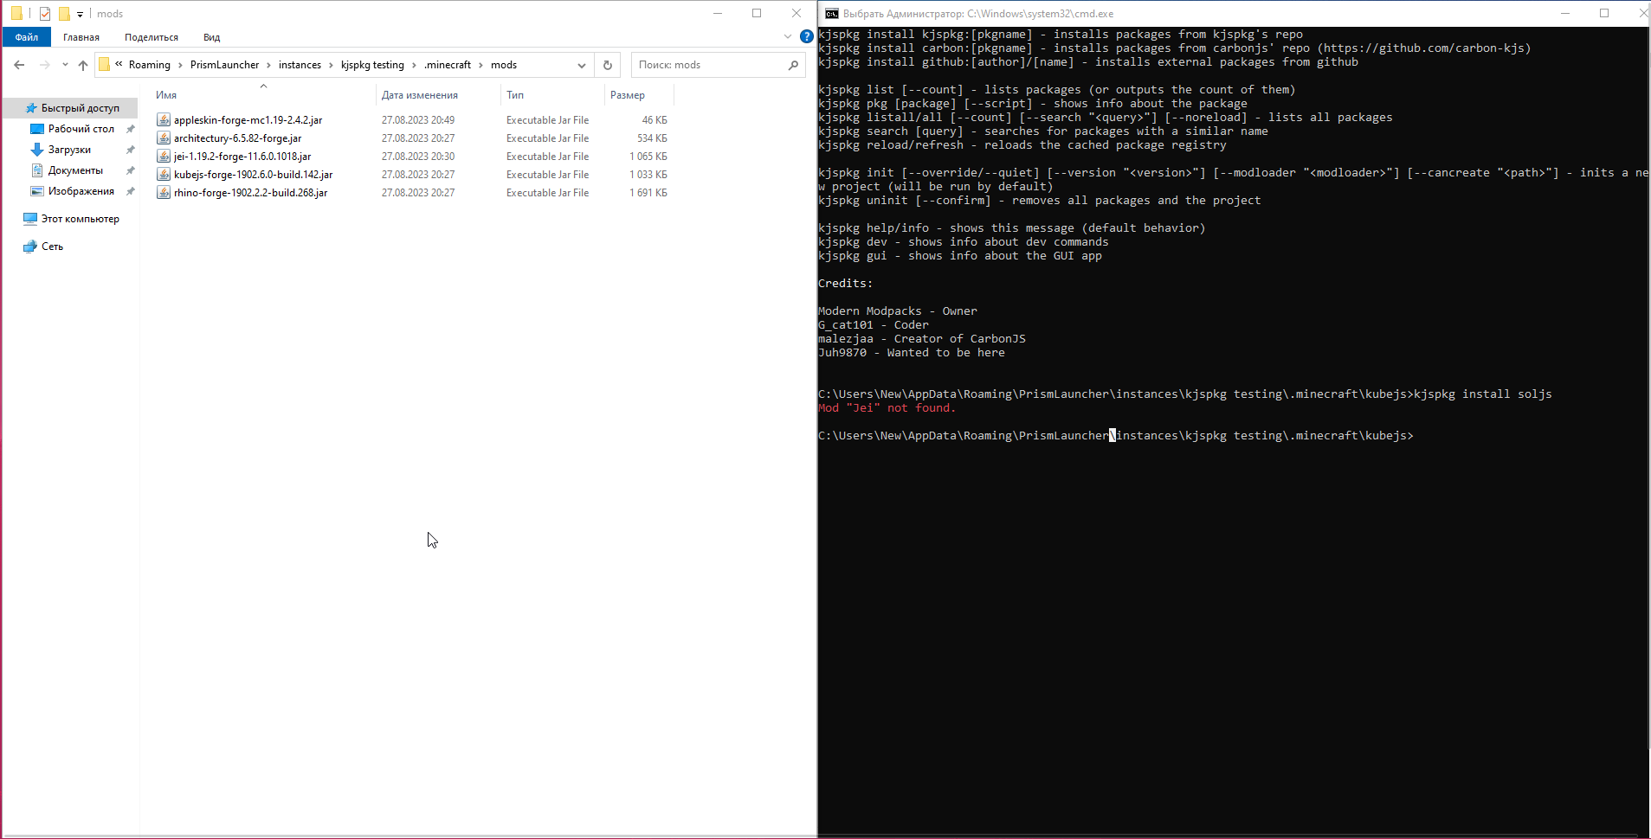The height and width of the screenshot is (839, 1651).
Task: Open the customize quick access toolbar dropdown
Action: pyautogui.click(x=80, y=14)
